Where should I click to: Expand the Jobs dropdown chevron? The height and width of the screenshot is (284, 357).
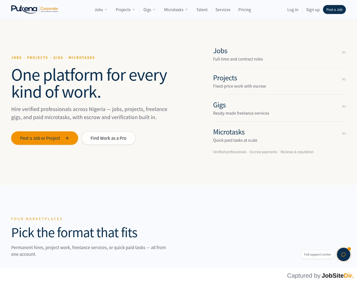point(106,9)
